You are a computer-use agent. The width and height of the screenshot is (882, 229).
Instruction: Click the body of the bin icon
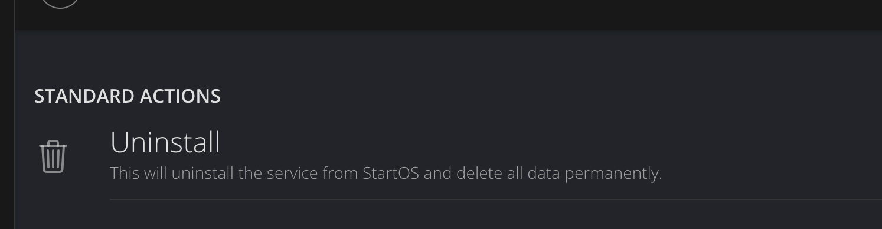[53, 161]
